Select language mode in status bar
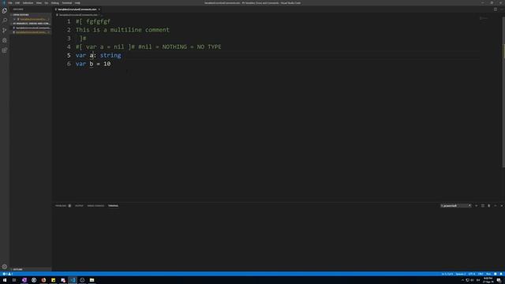The height and width of the screenshot is (284, 505). tap(488, 274)
